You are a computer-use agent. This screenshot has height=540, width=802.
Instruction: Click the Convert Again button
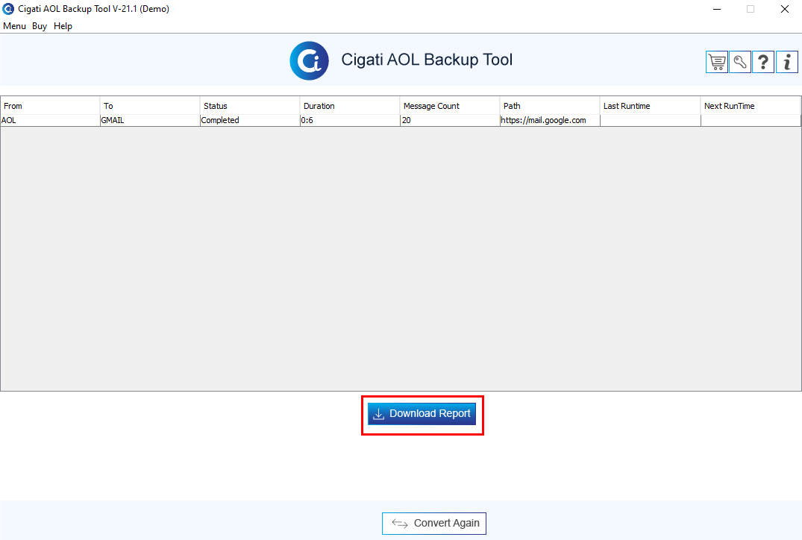coord(434,523)
